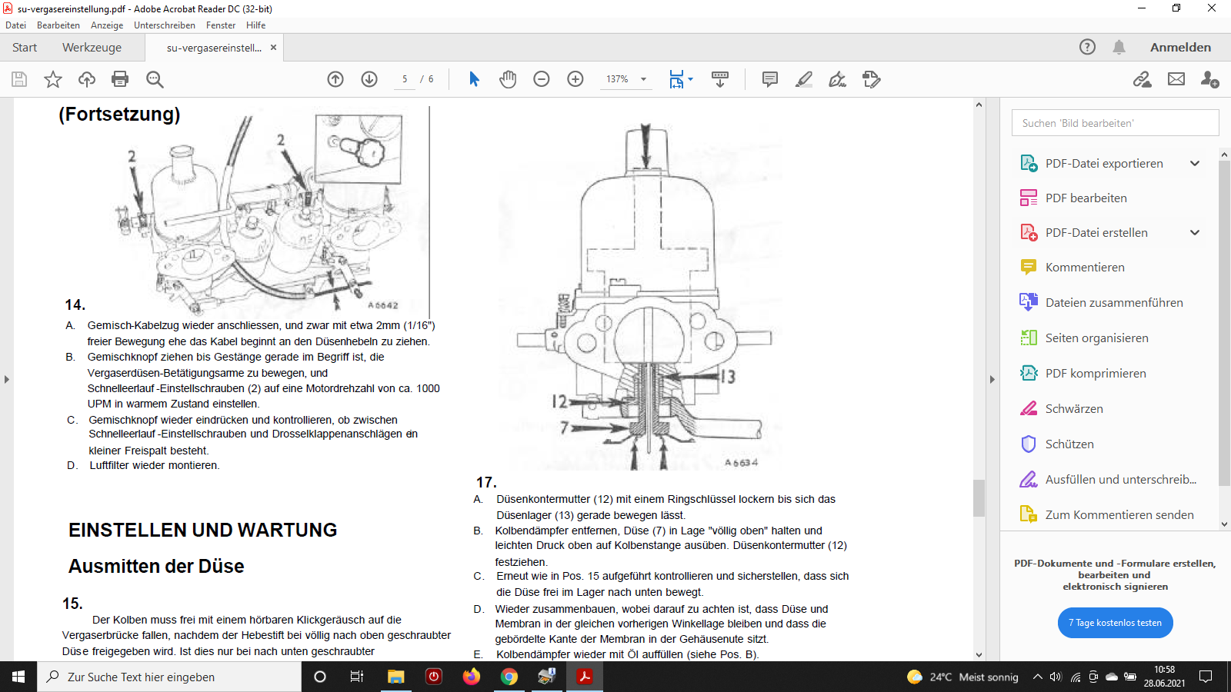Zoom out with the minus icon
1231x692 pixels.
[x=542, y=79]
